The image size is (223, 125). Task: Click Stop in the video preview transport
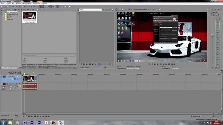point(163,64)
